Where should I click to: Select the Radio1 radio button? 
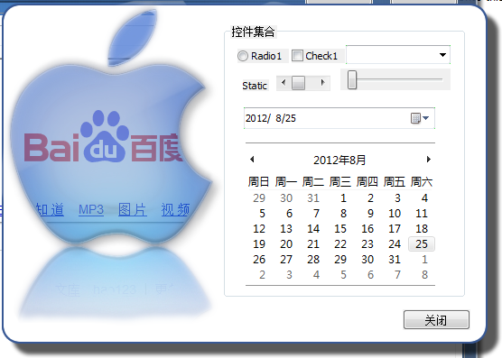[243, 56]
